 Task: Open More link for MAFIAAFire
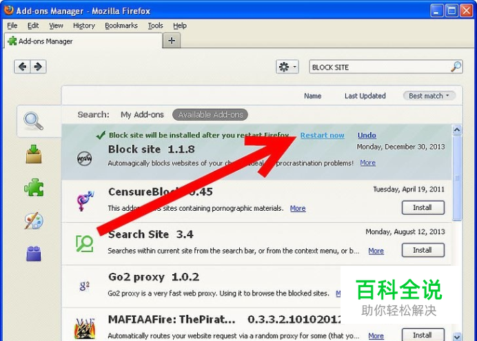[x=376, y=335]
